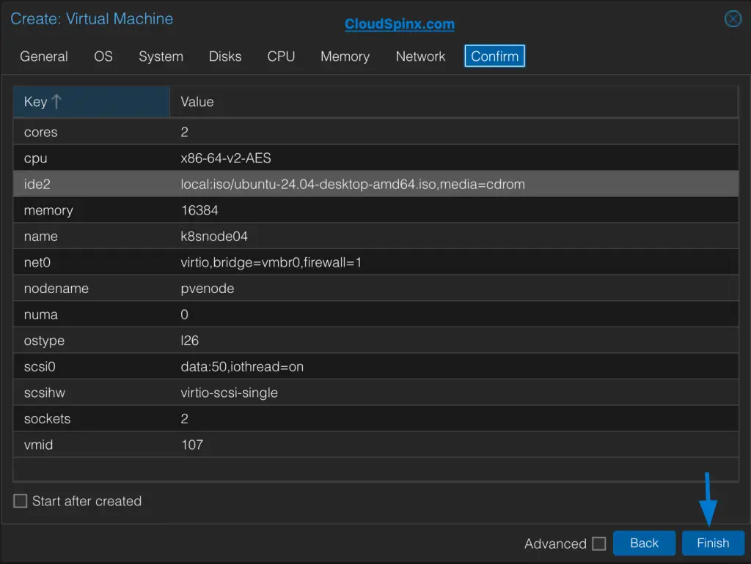Enable the Start after created checkbox
The width and height of the screenshot is (751, 564).
[x=20, y=501]
